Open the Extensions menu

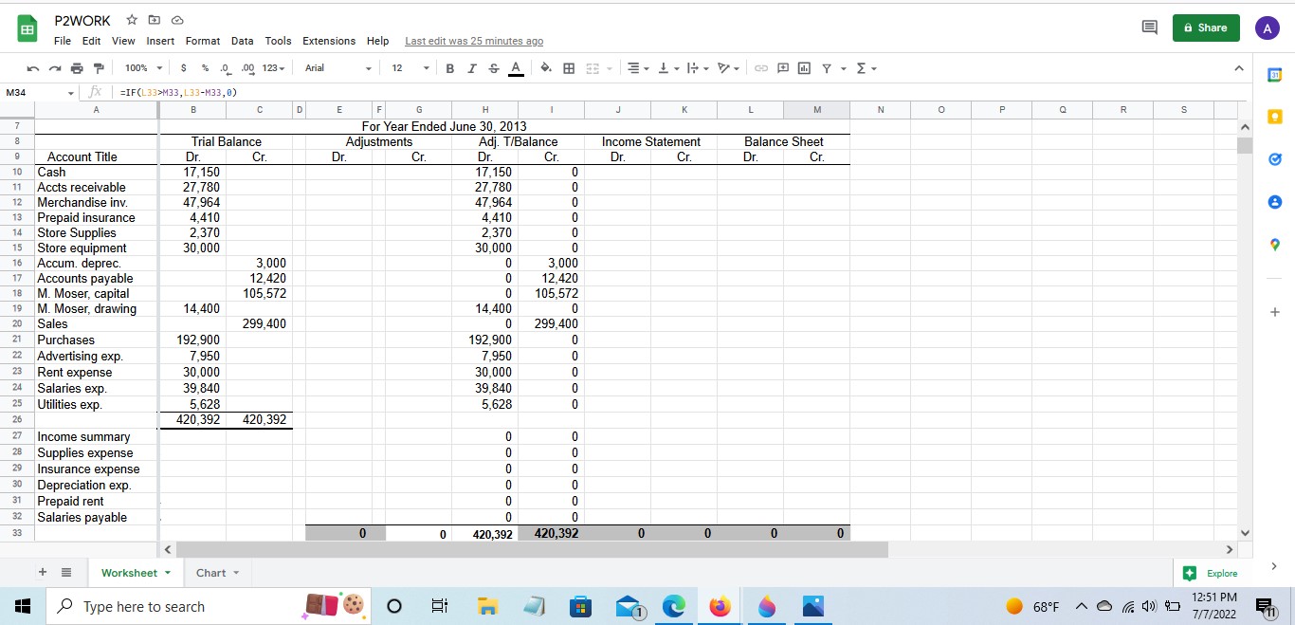pos(329,41)
